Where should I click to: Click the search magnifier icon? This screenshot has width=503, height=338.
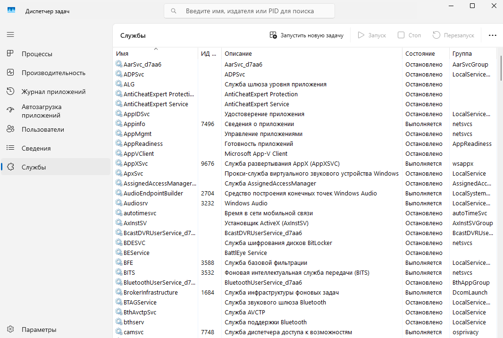tap(174, 11)
